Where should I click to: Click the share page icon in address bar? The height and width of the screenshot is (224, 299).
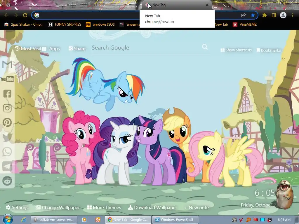coord(244,15)
